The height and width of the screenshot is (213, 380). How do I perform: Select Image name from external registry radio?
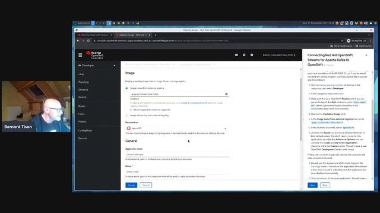click(x=126, y=88)
